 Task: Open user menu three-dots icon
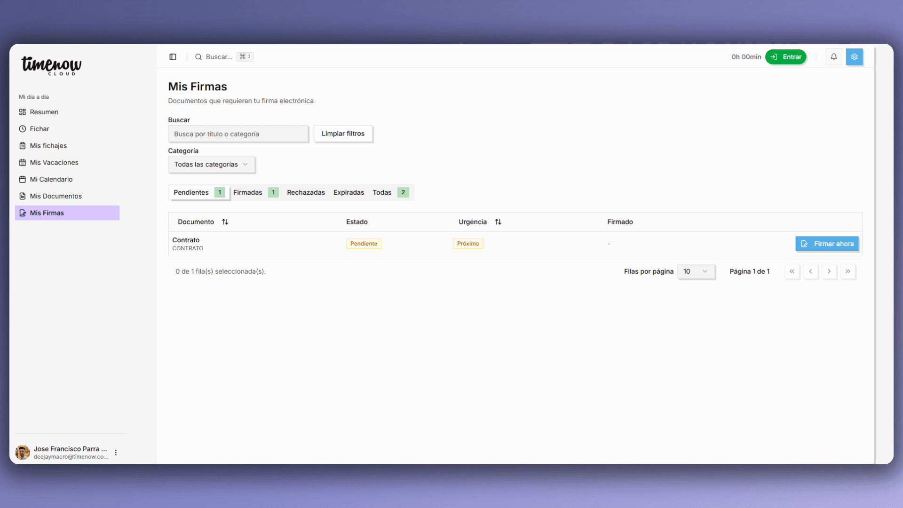[x=116, y=452]
